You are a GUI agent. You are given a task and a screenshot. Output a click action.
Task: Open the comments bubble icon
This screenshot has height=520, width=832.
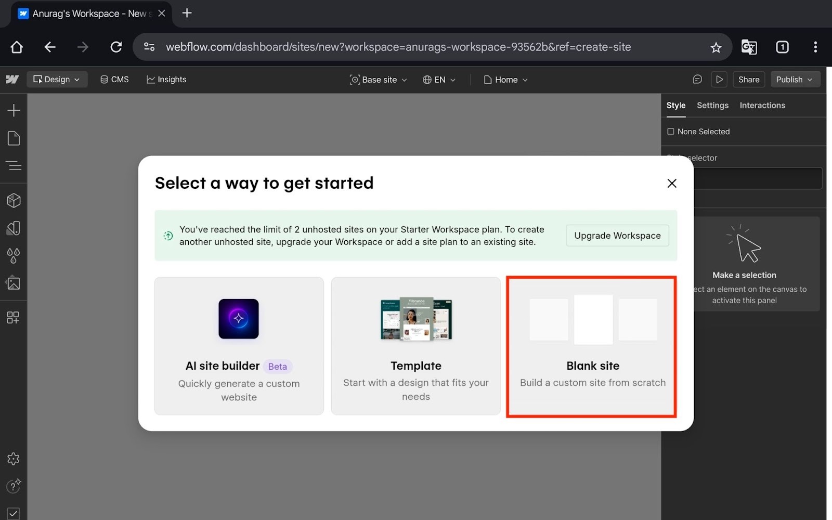click(x=697, y=80)
